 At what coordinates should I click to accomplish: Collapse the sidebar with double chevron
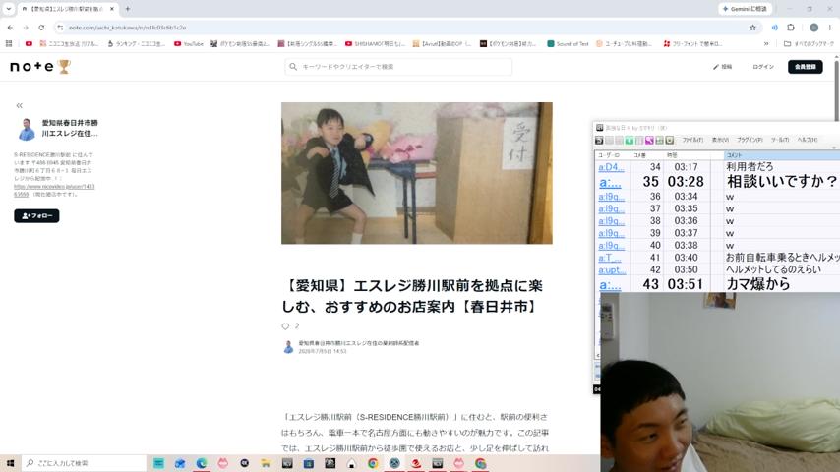pos(20,105)
